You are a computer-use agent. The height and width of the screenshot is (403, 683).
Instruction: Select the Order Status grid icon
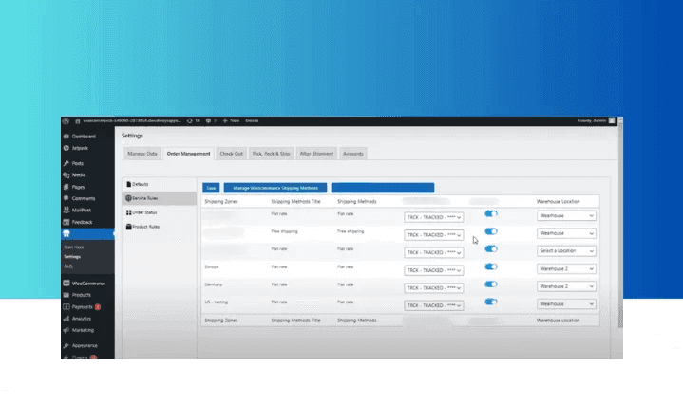coord(127,212)
